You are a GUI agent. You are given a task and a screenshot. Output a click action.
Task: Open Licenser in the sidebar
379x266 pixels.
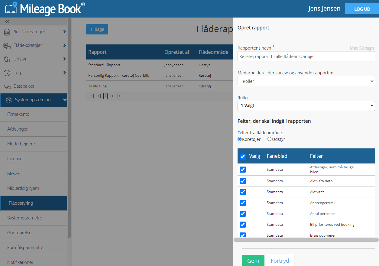point(34,159)
